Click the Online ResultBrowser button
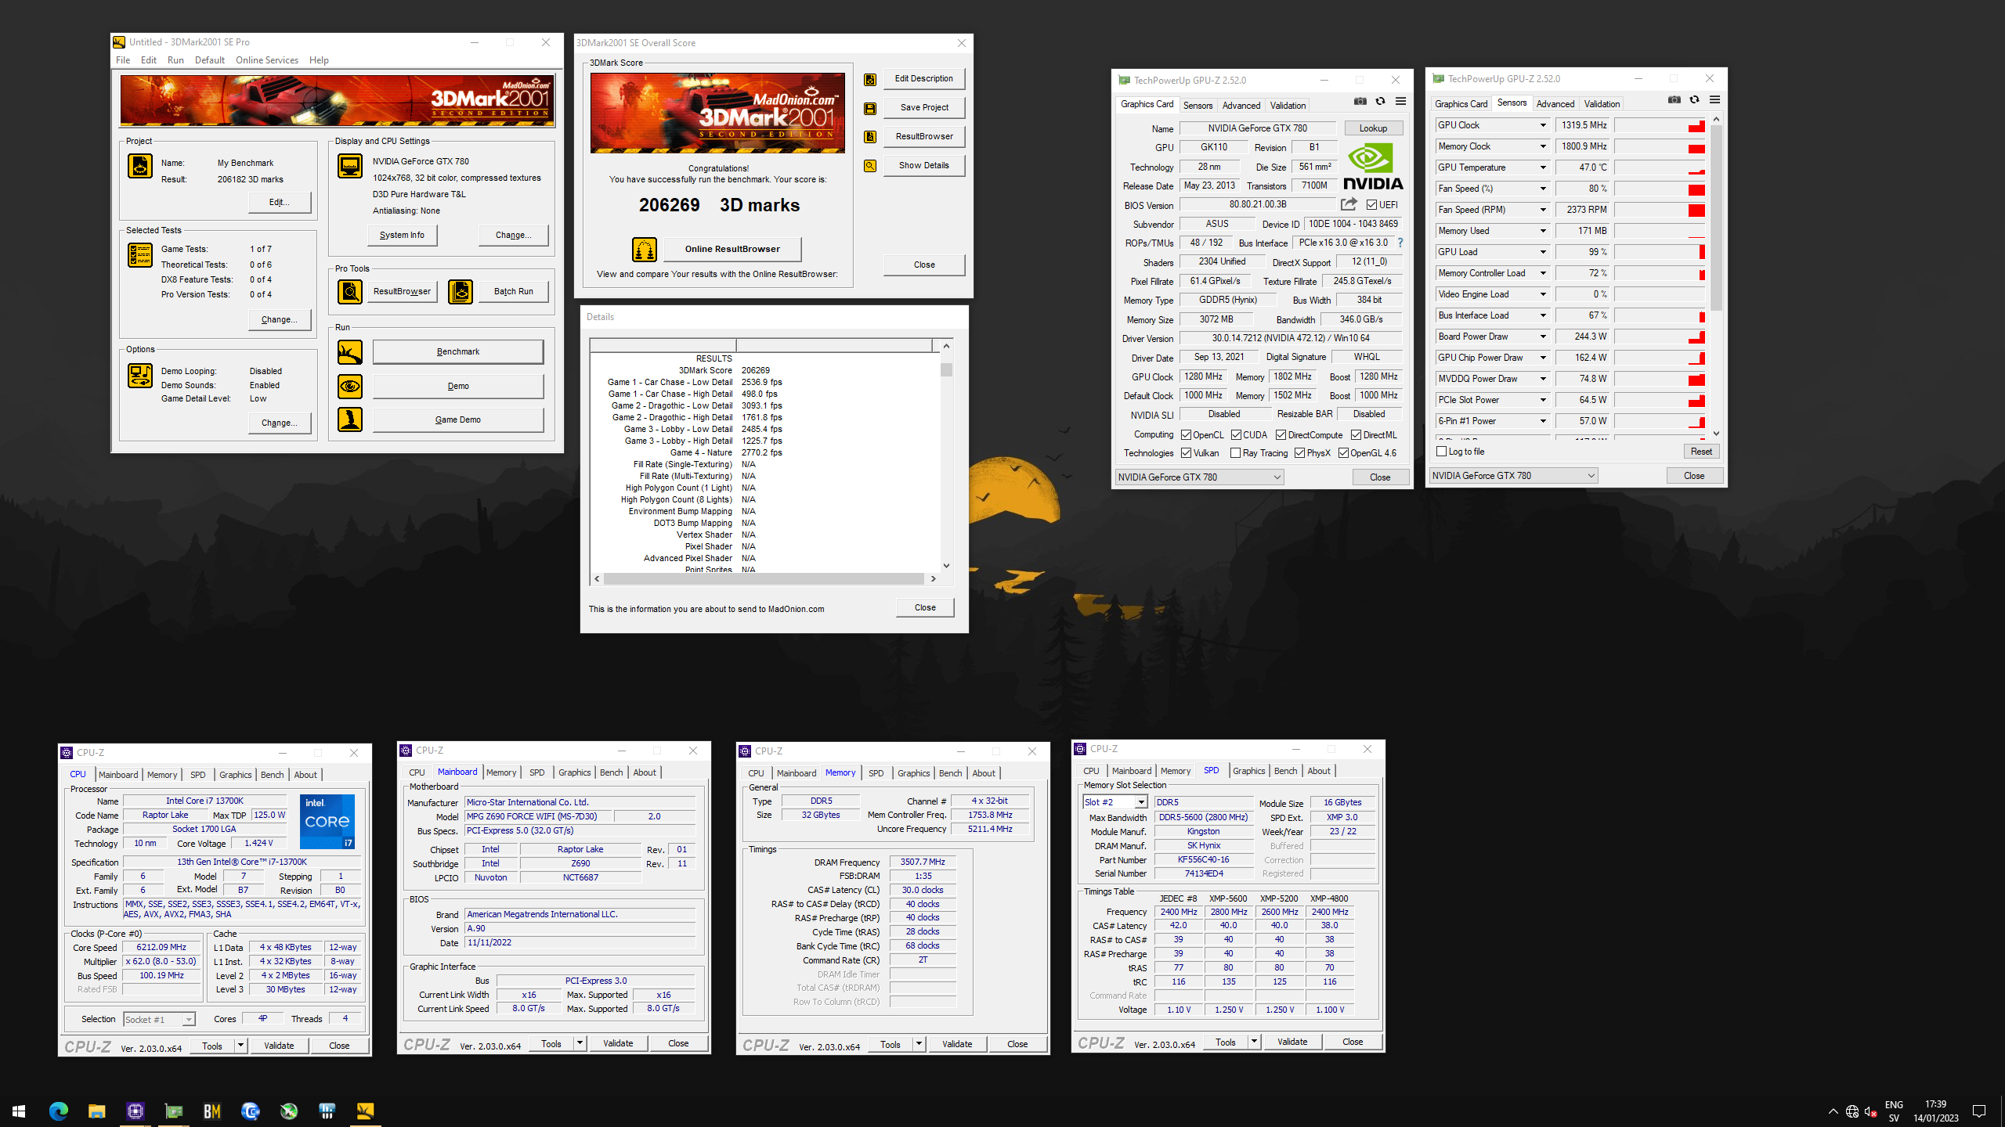 pos(732,250)
